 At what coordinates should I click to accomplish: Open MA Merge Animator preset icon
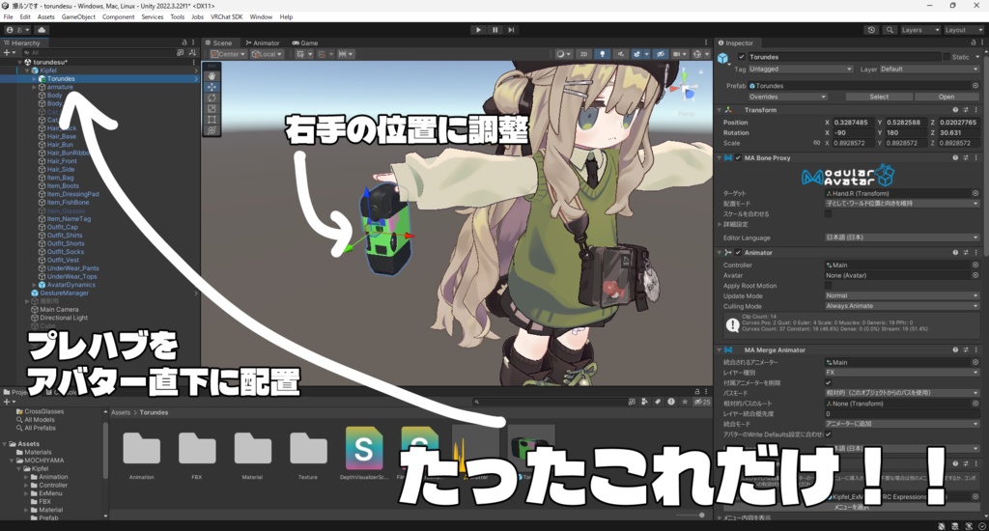[x=966, y=349]
